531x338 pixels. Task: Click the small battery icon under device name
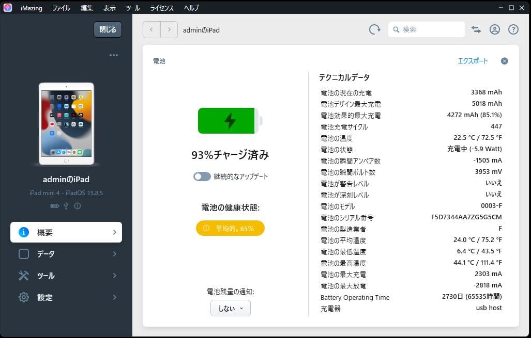coord(54,206)
